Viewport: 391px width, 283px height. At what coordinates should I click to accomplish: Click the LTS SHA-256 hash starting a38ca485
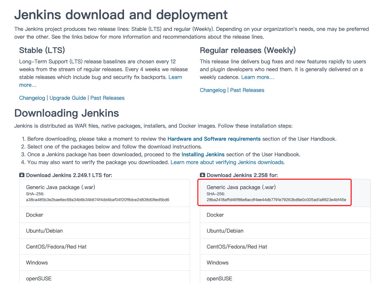[97, 199]
